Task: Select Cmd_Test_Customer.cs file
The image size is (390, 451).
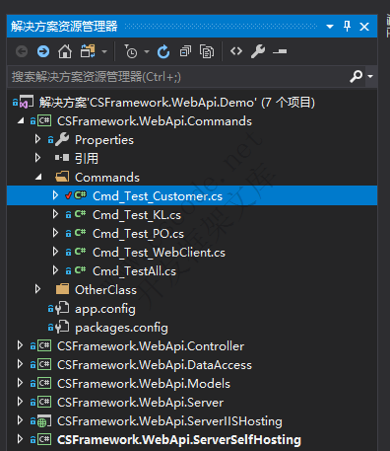Action: click(158, 196)
